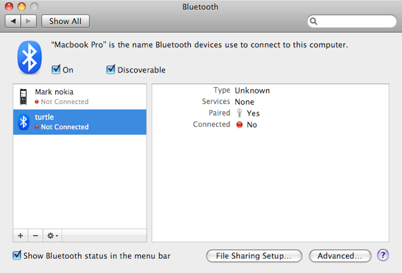Click the large Bluetooth logo icon
This screenshot has width=402, height=273.
27,58
